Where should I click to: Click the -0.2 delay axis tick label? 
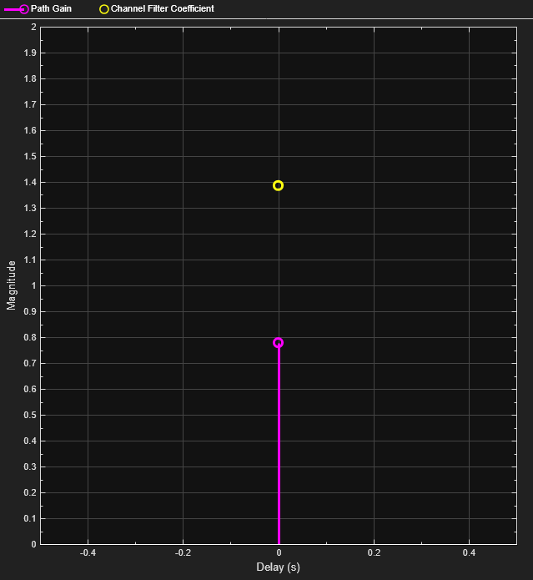183,552
